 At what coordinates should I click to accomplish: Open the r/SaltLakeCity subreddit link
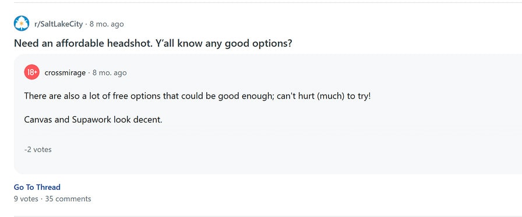pos(58,24)
